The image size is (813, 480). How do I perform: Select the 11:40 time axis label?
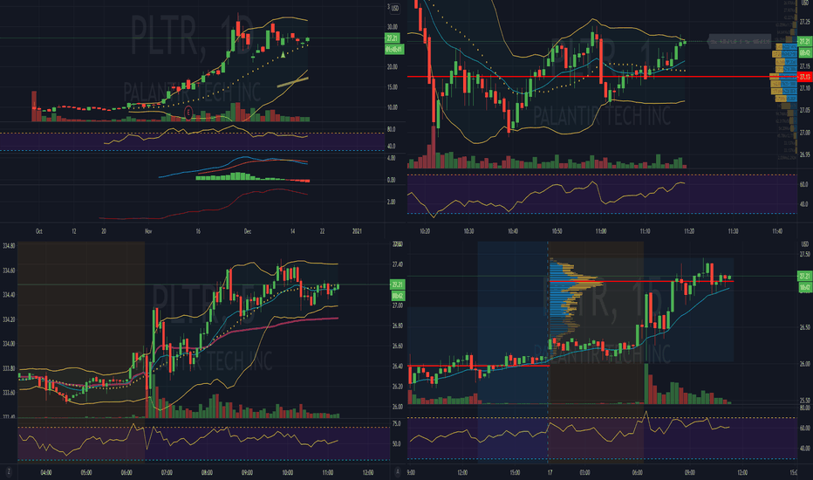pos(777,231)
